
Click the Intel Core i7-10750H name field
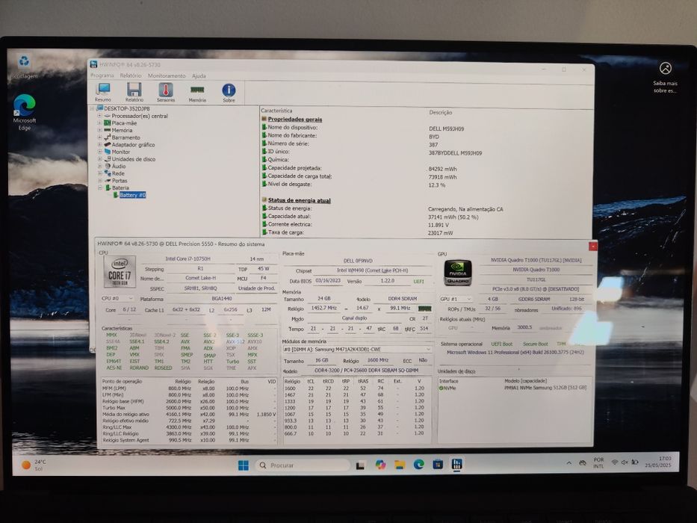click(x=188, y=259)
